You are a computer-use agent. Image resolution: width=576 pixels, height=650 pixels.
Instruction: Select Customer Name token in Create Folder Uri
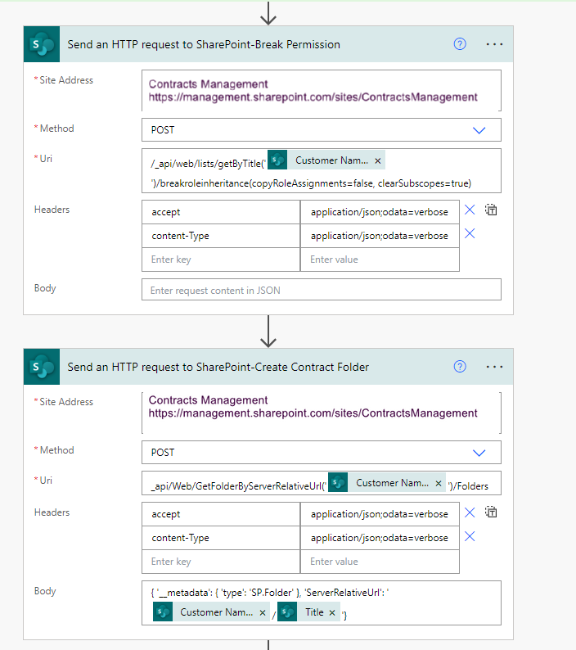coord(387,483)
